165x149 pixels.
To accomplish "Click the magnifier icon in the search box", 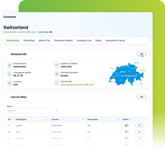I will coord(56,111).
